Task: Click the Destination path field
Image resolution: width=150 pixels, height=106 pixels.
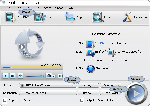Action: [48, 93]
